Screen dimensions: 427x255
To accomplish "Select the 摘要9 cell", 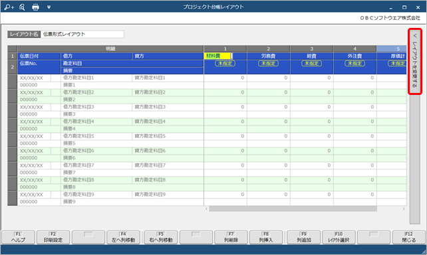I will pyautogui.click(x=132, y=202).
